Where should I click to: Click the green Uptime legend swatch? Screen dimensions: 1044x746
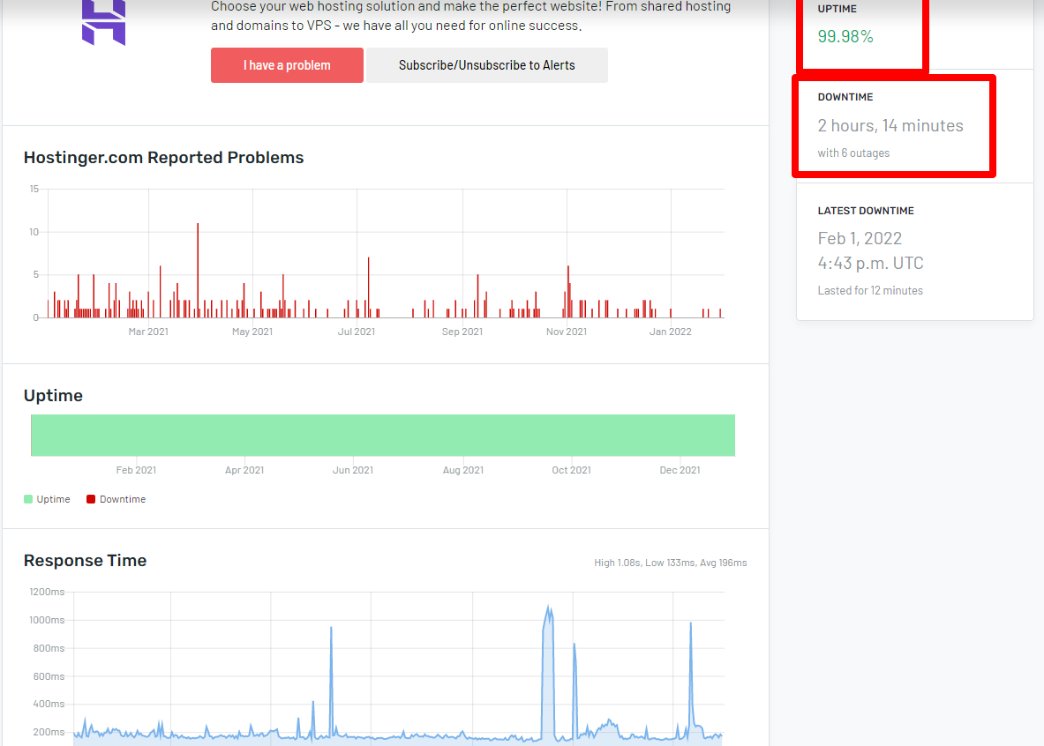click(x=28, y=499)
